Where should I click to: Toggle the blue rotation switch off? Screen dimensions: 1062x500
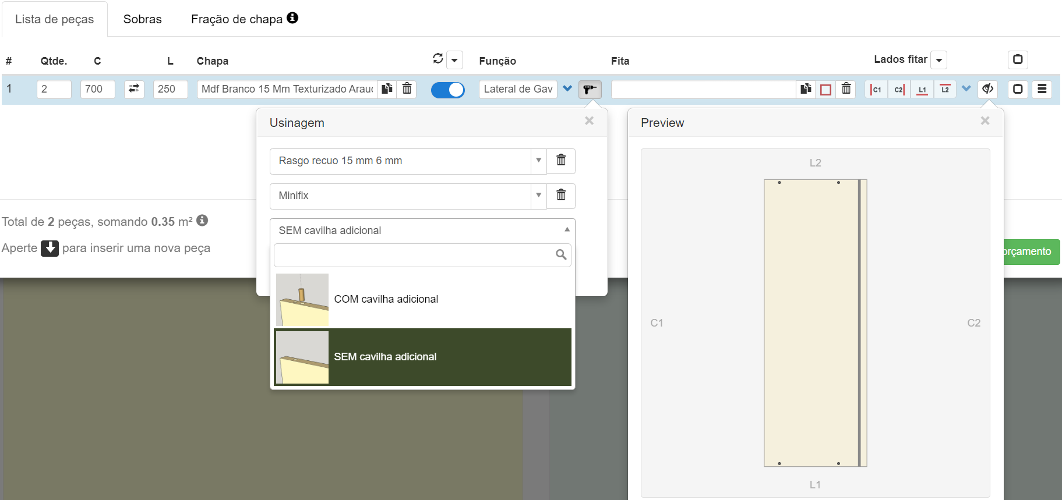447,90
